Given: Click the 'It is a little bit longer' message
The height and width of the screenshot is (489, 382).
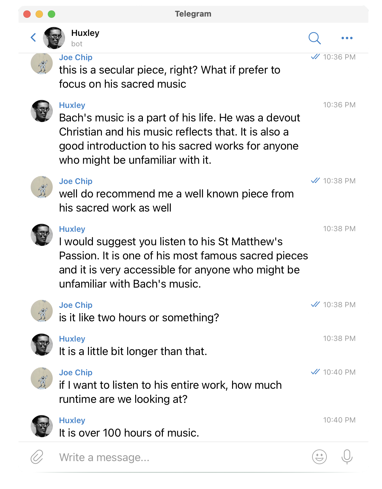Looking at the screenshot, I should [133, 351].
